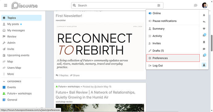The width and height of the screenshot is (213, 112).
Task: Open Drafts (1) from user menu
Action: [x=173, y=51]
